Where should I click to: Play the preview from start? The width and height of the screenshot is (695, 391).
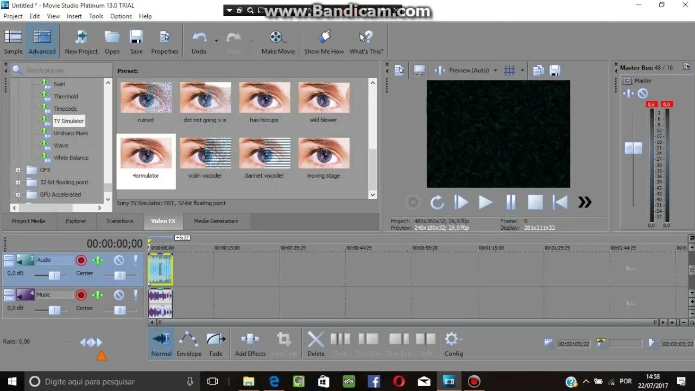point(461,203)
